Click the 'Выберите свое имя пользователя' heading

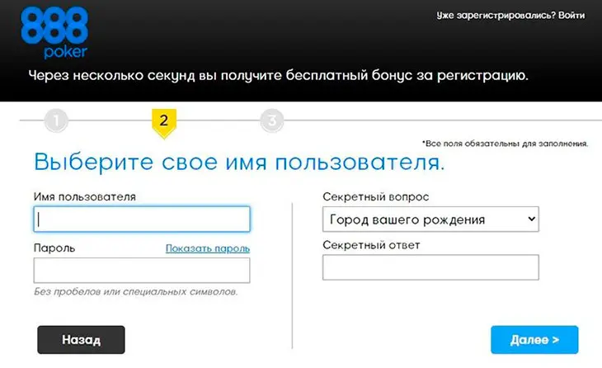tap(238, 161)
